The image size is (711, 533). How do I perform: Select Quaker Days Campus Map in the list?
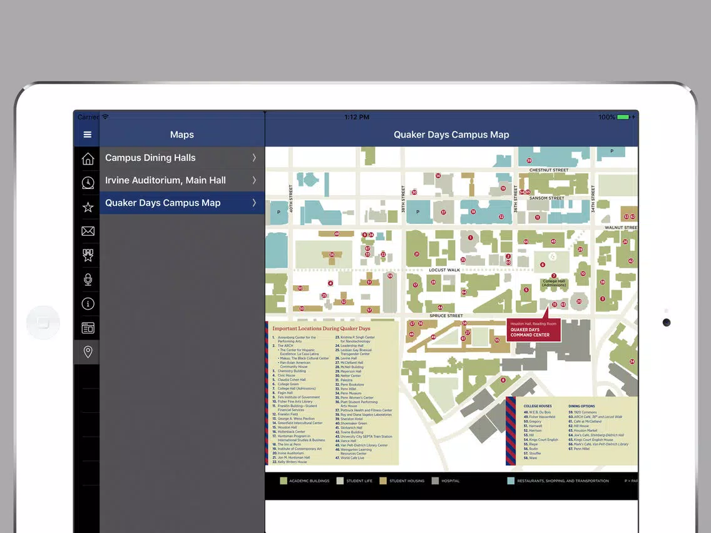(x=182, y=203)
